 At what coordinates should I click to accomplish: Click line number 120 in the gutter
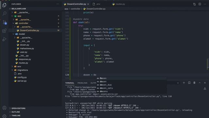click(67, 75)
